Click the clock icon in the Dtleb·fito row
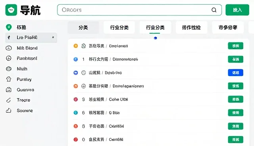The width and height of the screenshot is (254, 146). pos(83,73)
